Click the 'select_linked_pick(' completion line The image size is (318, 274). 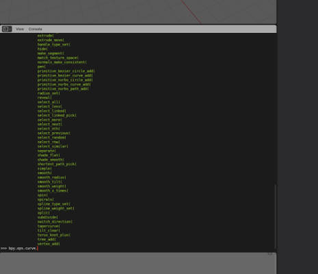[x=57, y=115]
